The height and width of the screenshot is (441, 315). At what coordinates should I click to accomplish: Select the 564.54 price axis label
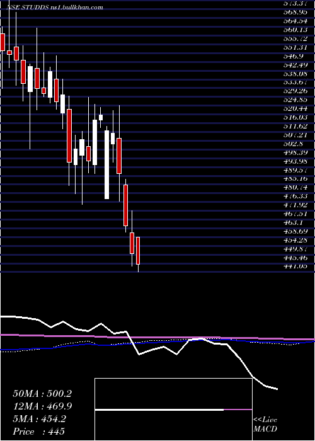tap(297, 21)
